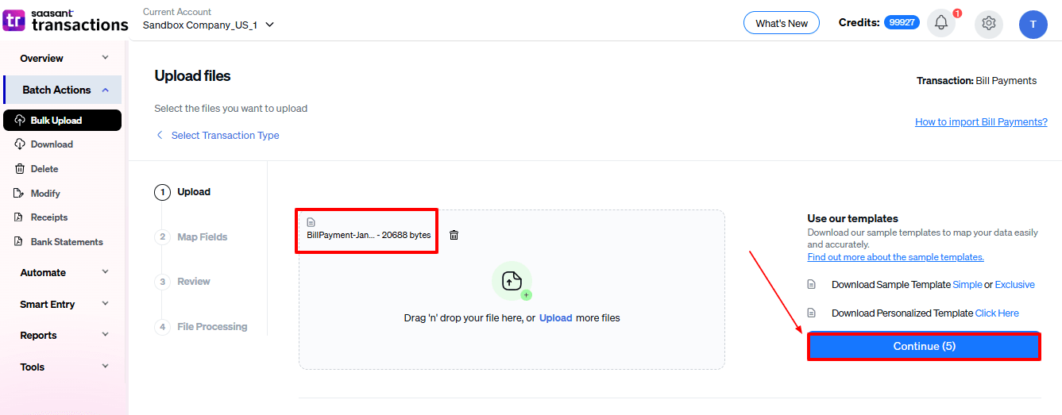Select Download in the Batch Actions menu
This screenshot has width=1062, height=415.
pos(52,144)
